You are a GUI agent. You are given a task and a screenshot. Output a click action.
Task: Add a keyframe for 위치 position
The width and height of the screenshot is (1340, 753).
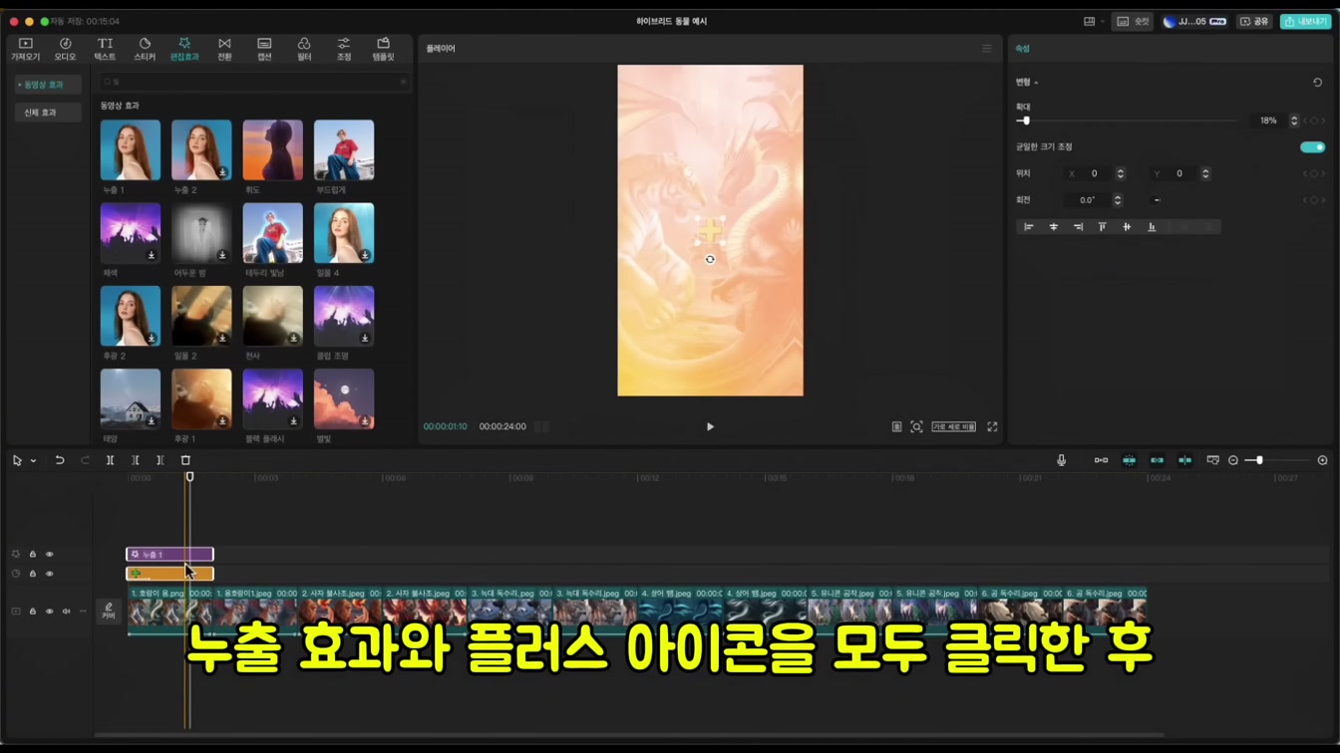click(x=1314, y=173)
